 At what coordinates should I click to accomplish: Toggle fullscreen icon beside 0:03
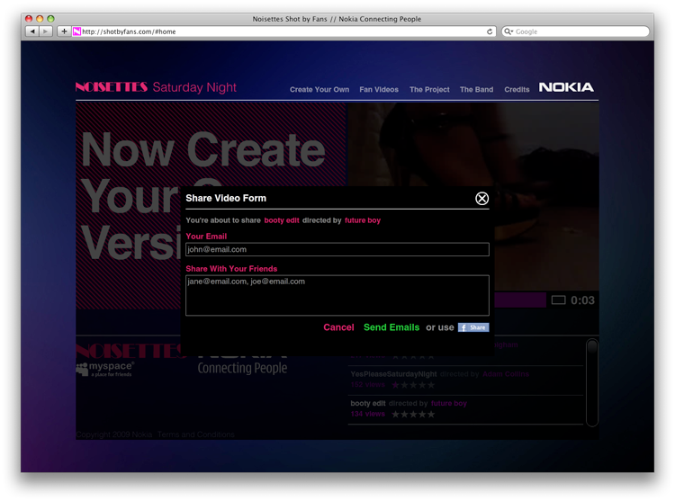tap(558, 300)
